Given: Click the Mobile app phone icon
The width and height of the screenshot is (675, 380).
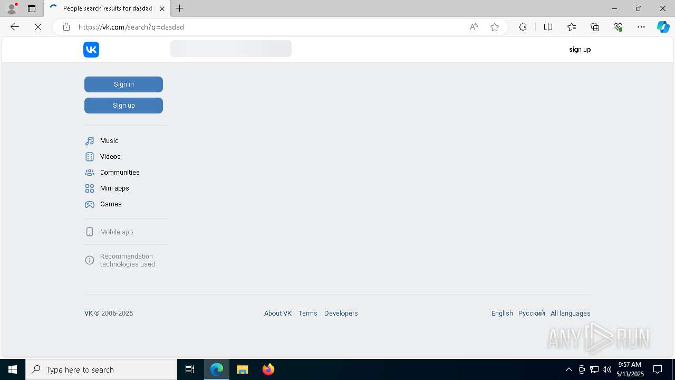Looking at the screenshot, I should (x=90, y=232).
